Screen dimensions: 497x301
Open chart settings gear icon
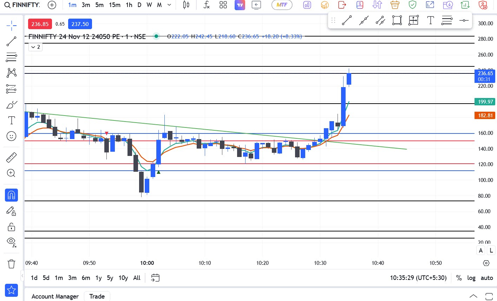tap(486, 263)
